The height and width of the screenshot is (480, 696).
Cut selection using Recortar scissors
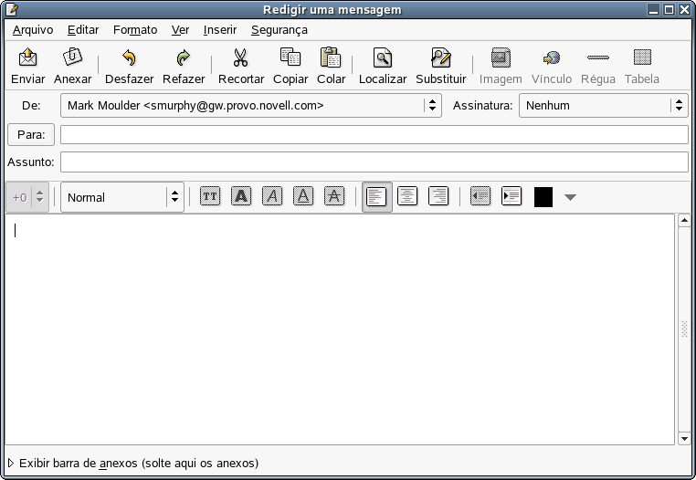point(240,57)
